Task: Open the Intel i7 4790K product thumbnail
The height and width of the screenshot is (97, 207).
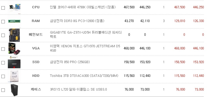Action: click(x=15, y=7)
